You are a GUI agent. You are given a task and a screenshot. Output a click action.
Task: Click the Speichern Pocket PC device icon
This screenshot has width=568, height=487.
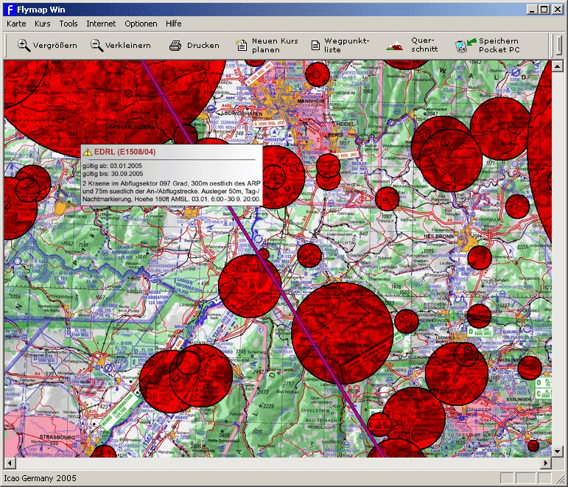[x=466, y=45]
